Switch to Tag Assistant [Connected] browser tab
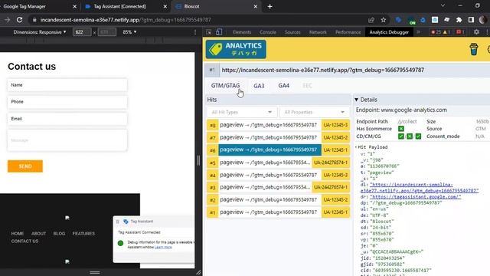Screen dimensions: 490x276 point(124,6)
